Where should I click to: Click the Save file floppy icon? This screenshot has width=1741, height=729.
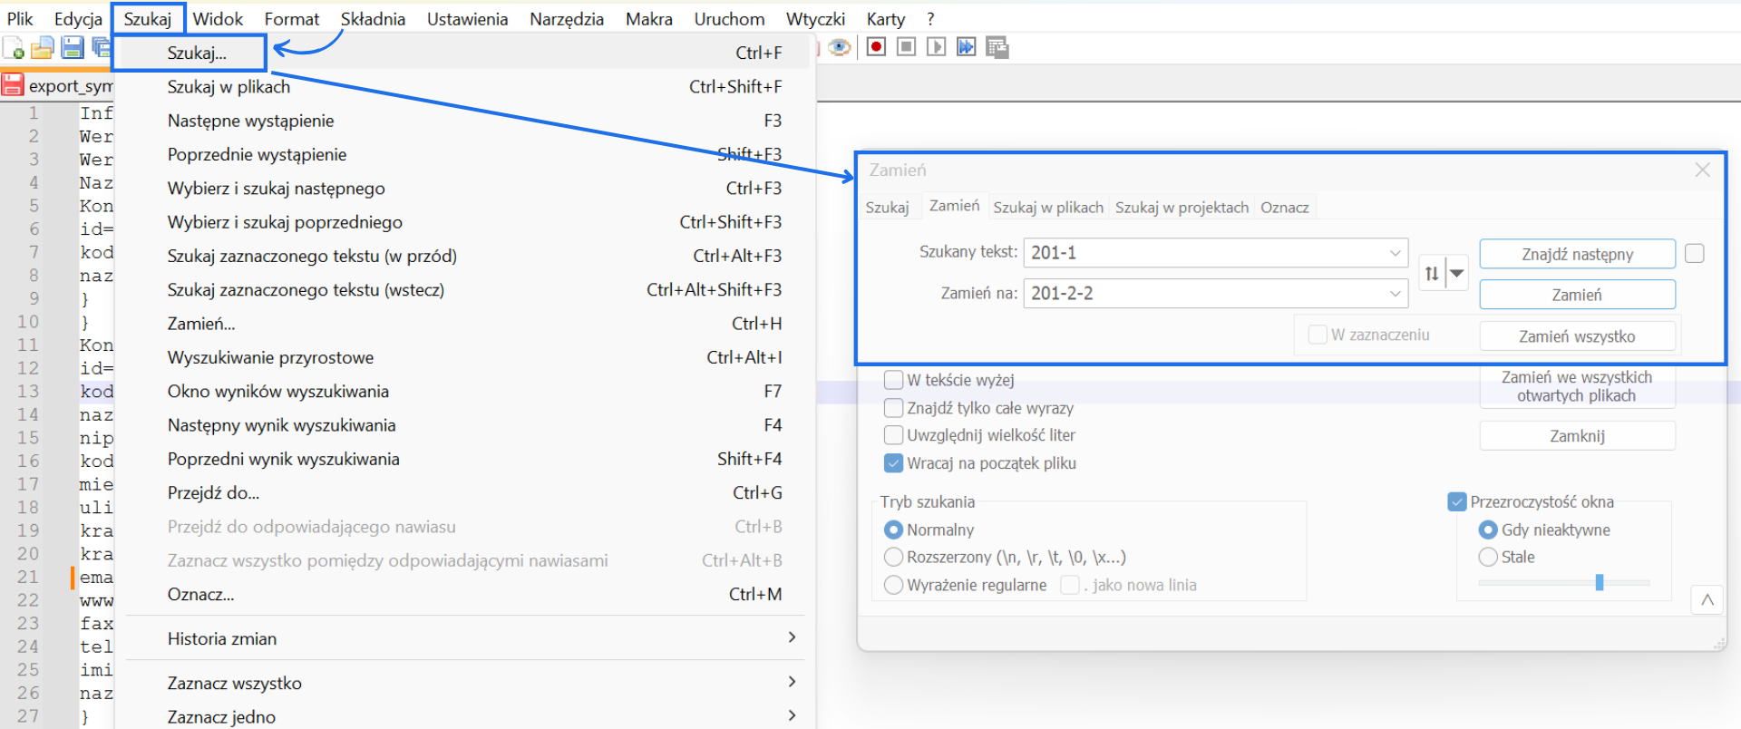73,48
